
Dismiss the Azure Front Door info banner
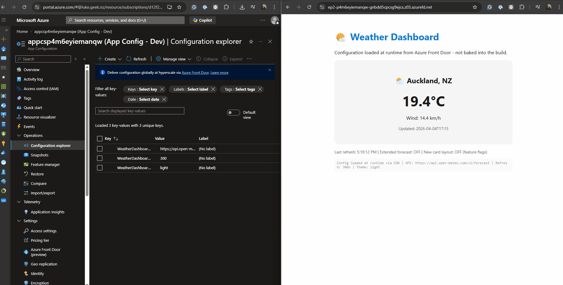[x=270, y=70]
